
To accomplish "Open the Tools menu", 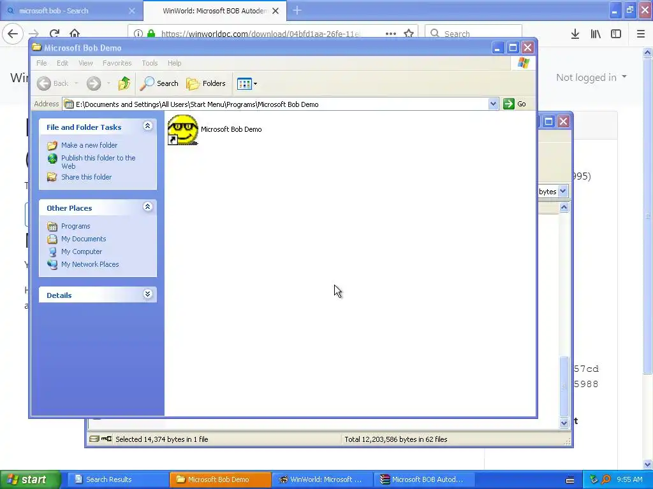I will (x=149, y=63).
